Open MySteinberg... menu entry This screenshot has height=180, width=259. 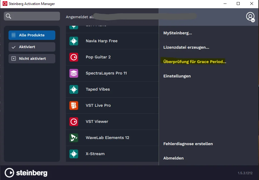point(178,33)
